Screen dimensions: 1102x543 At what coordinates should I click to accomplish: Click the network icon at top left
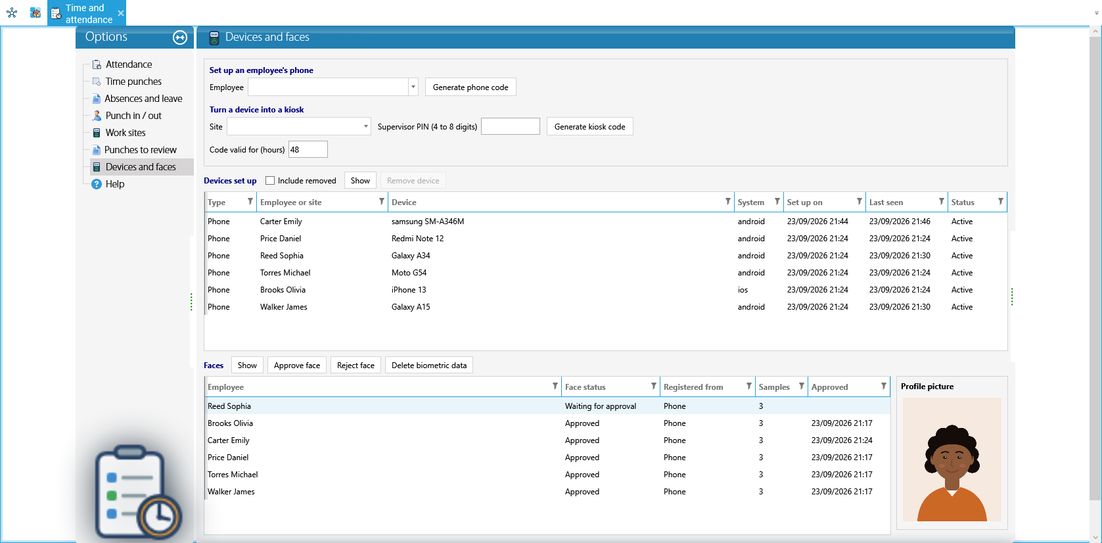12,12
